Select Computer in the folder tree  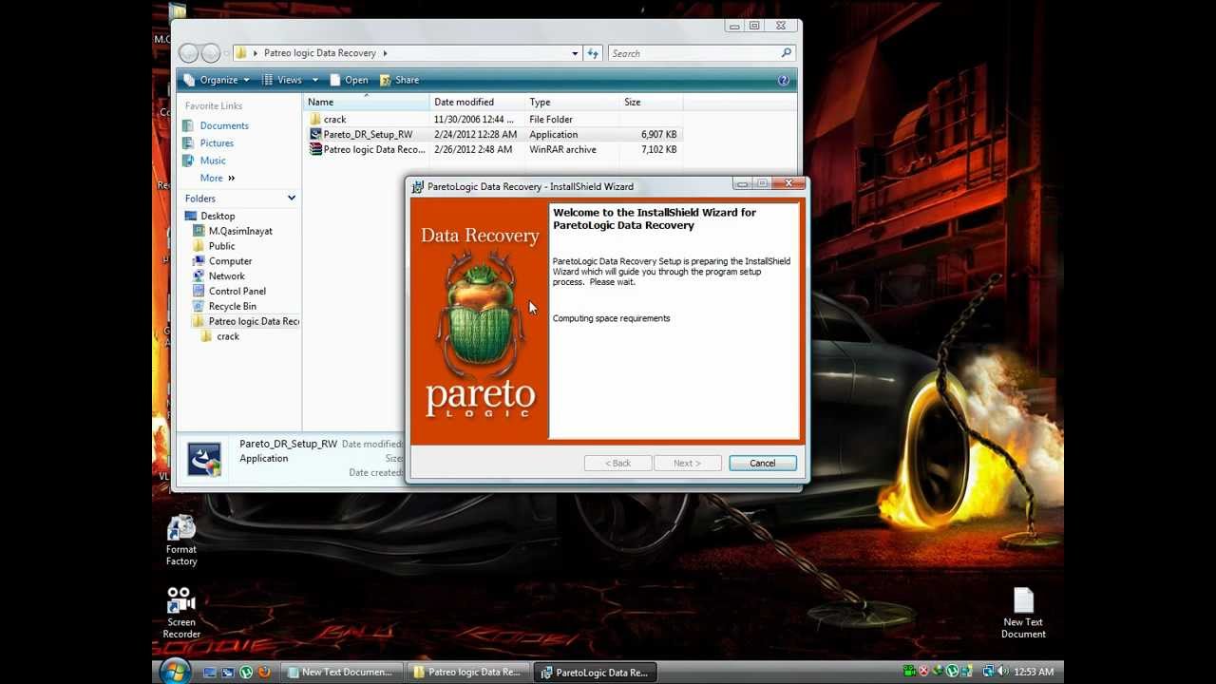pos(230,261)
